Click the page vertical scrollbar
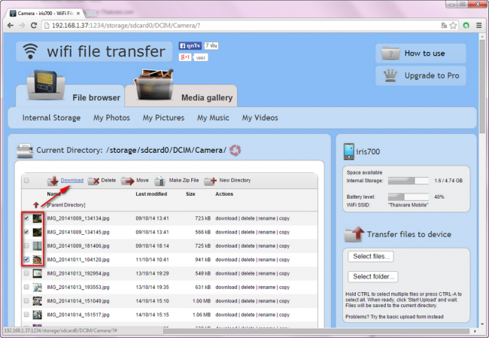 (x=482, y=87)
